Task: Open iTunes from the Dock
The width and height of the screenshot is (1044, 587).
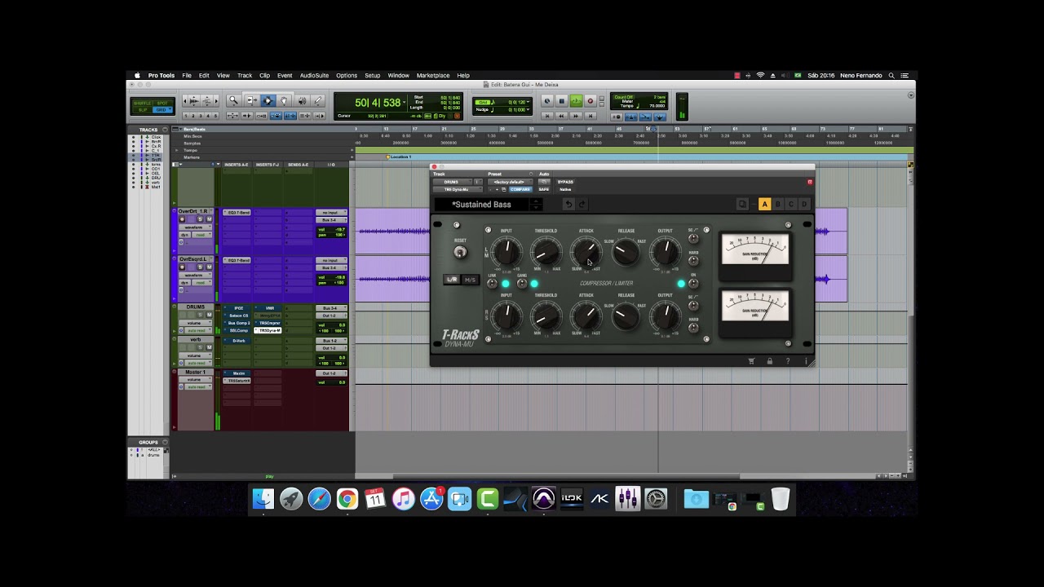Action: [x=403, y=498]
